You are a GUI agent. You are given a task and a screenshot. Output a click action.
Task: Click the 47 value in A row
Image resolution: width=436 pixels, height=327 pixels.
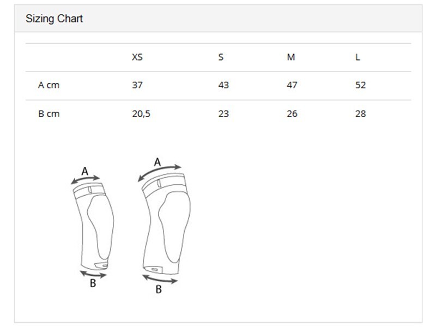click(292, 85)
